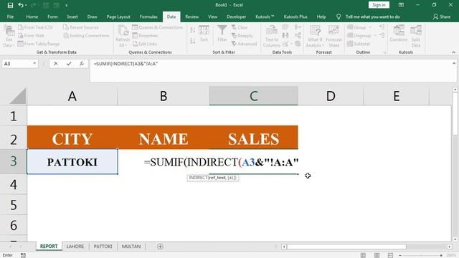The width and height of the screenshot is (459, 258).
Task: Click Existing Connections
Action: tap(86, 35)
